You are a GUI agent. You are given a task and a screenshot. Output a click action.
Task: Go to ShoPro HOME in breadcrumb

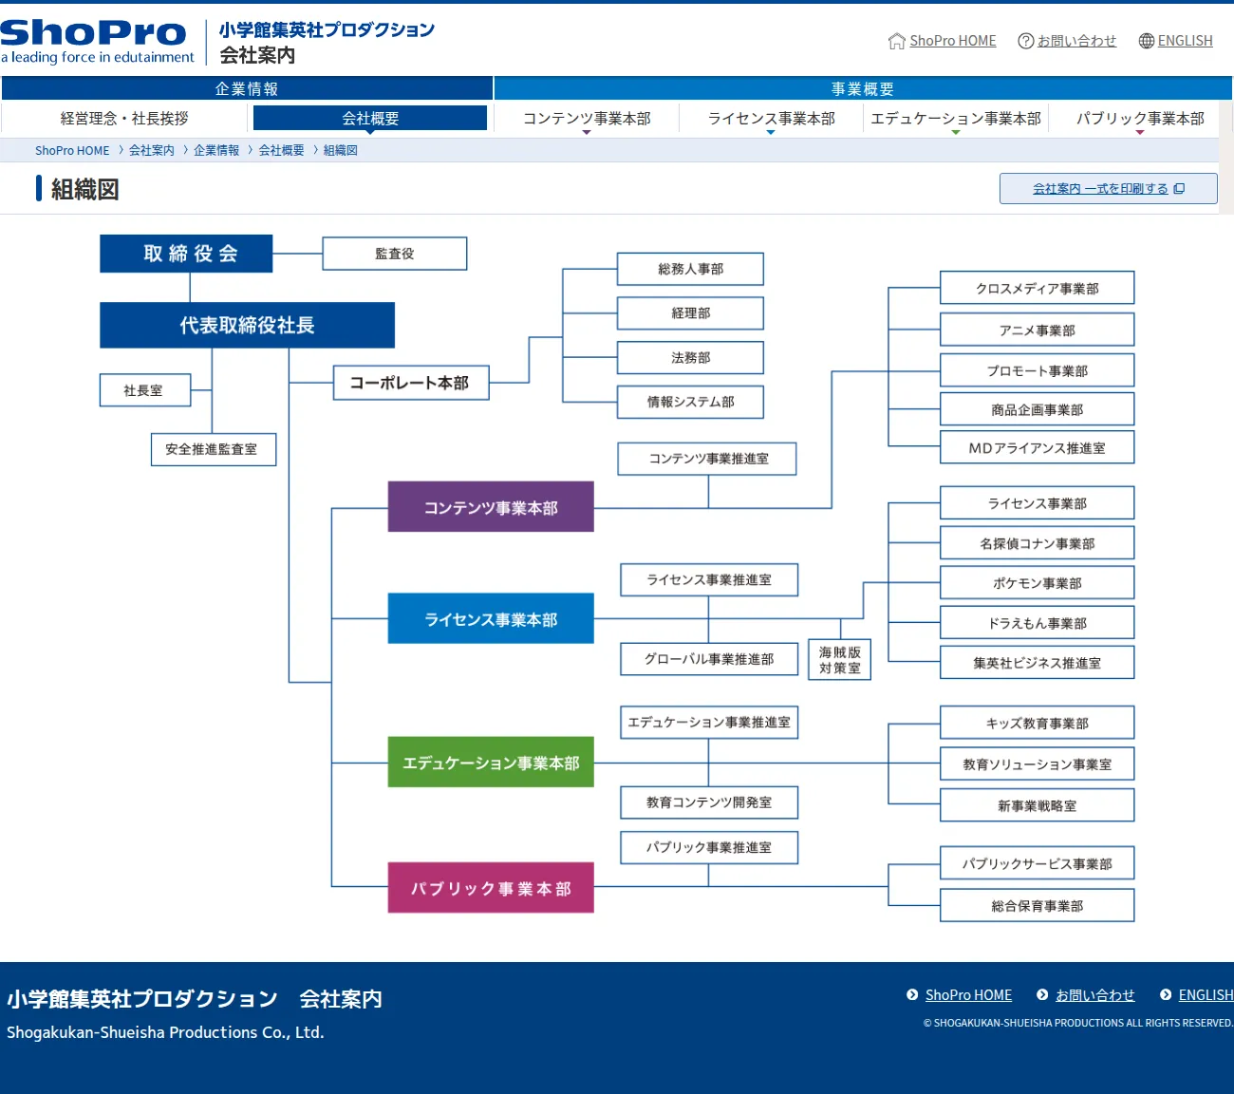(72, 150)
